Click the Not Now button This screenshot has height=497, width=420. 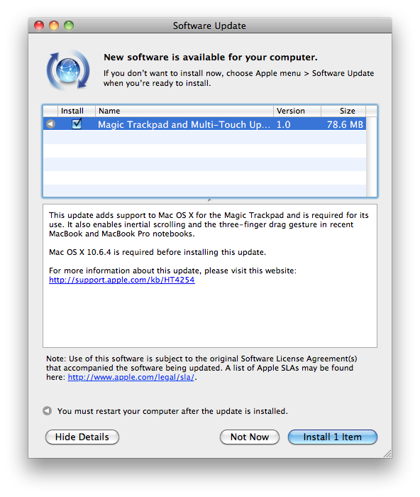tap(250, 437)
